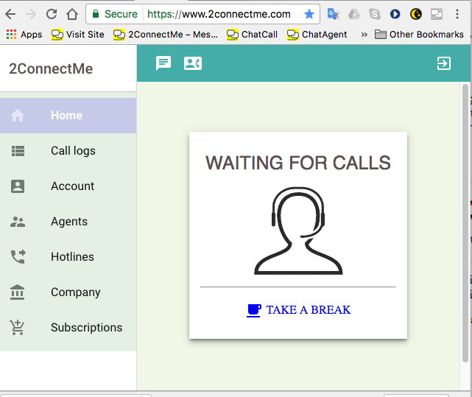Click the coffee cup icon
472x397 pixels.
click(254, 311)
